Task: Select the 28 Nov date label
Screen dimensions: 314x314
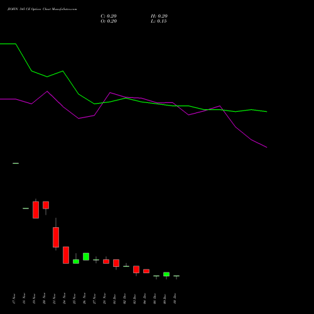Action: pyautogui.click(x=104, y=298)
